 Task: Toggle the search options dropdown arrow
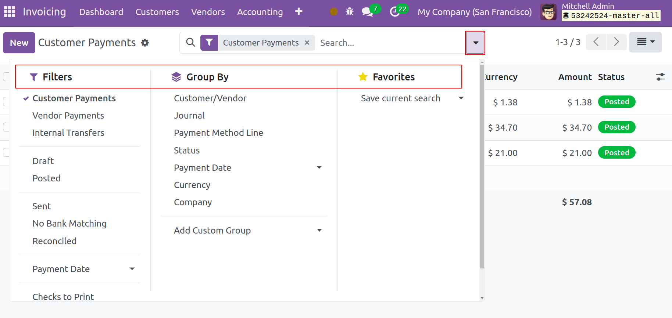coord(475,43)
